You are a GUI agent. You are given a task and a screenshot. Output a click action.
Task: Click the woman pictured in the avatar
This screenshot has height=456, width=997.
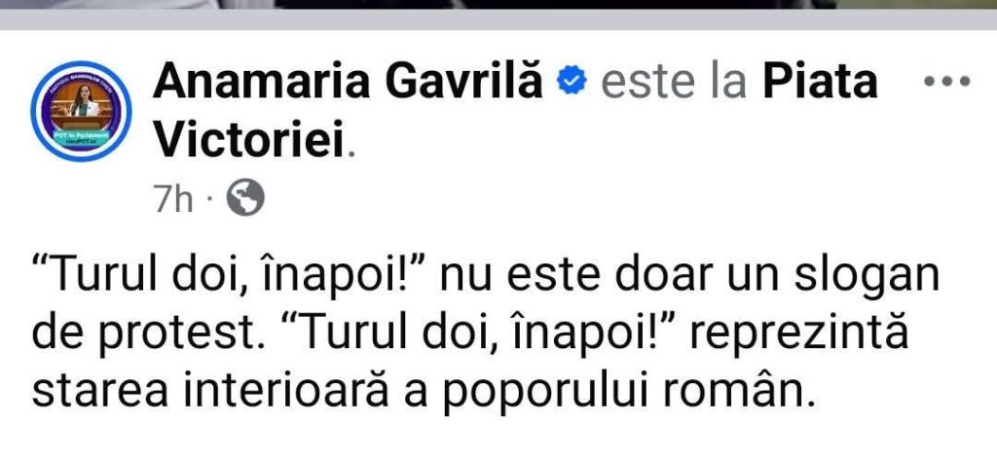[83, 102]
